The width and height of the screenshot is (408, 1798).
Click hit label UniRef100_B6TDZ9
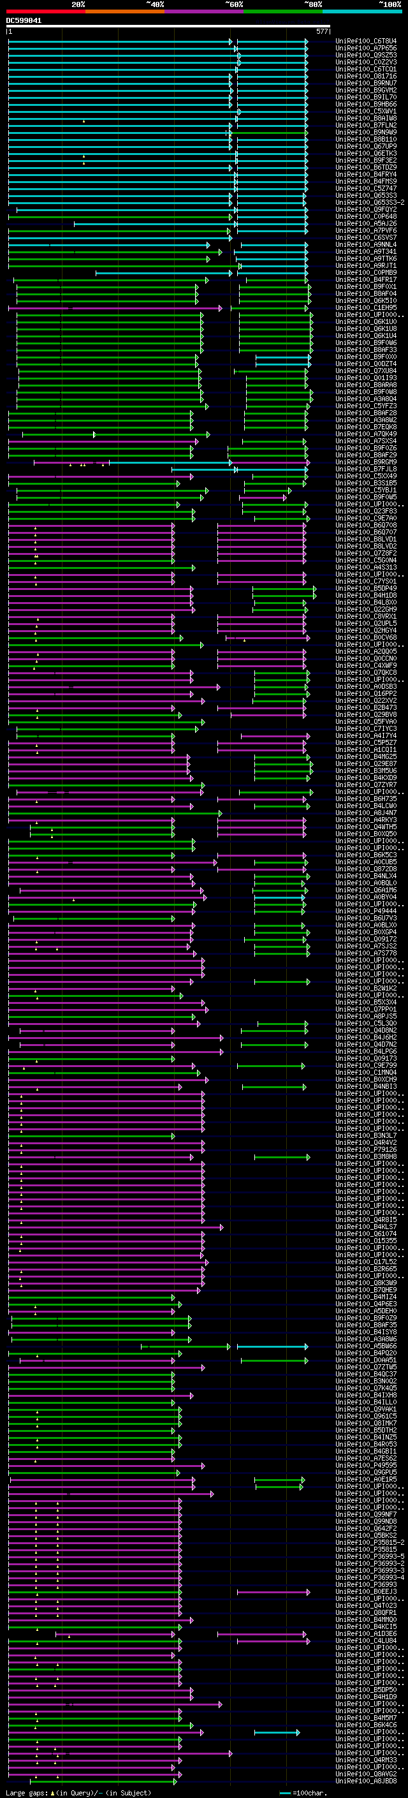click(x=365, y=168)
